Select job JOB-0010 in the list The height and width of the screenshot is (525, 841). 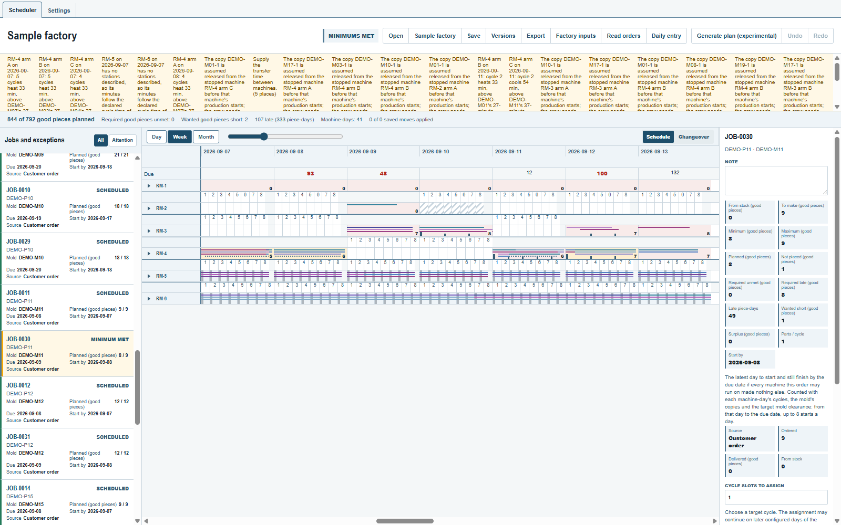[x=67, y=207]
